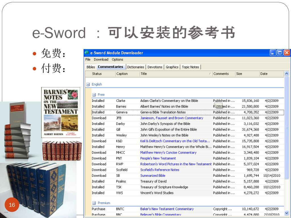Click Scofield's Reference Notes link
Image resolution: width=291 pixels, height=218 pixels.
[x=160, y=170]
